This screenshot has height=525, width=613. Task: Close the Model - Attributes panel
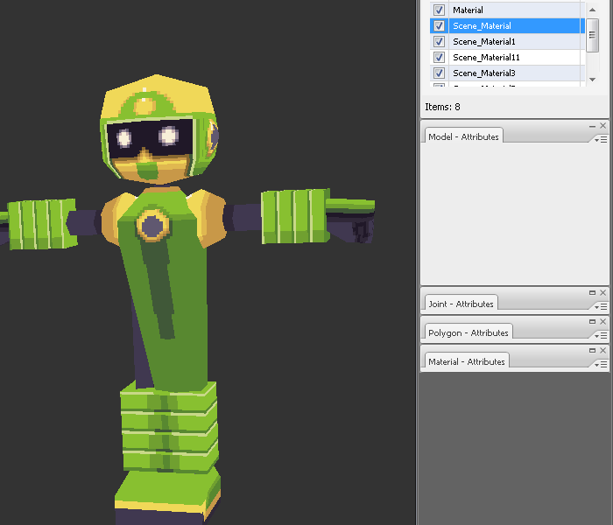602,126
